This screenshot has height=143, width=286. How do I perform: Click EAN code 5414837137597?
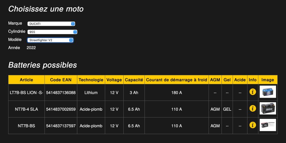pos(61,126)
